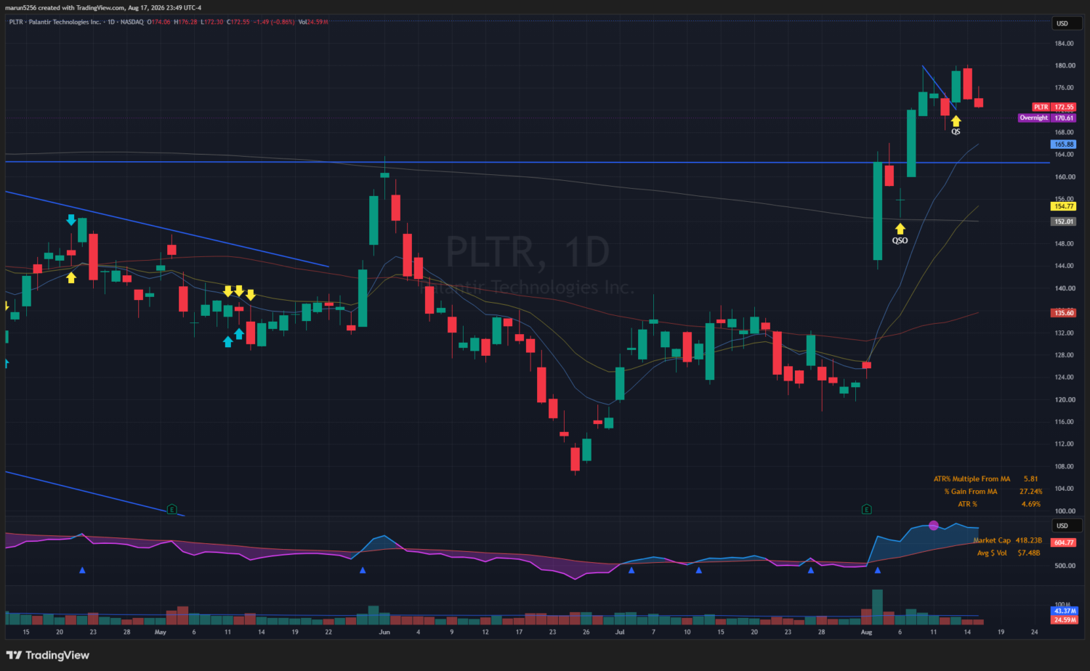This screenshot has width=1090, height=671.
Task: Click the -1.49 (-0.86%) change value
Action: click(274, 22)
